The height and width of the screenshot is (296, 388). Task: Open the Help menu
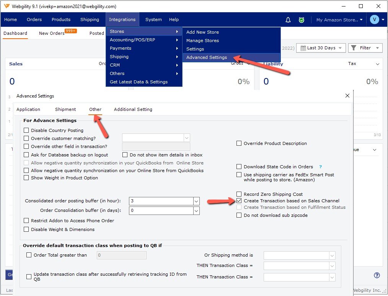click(174, 20)
